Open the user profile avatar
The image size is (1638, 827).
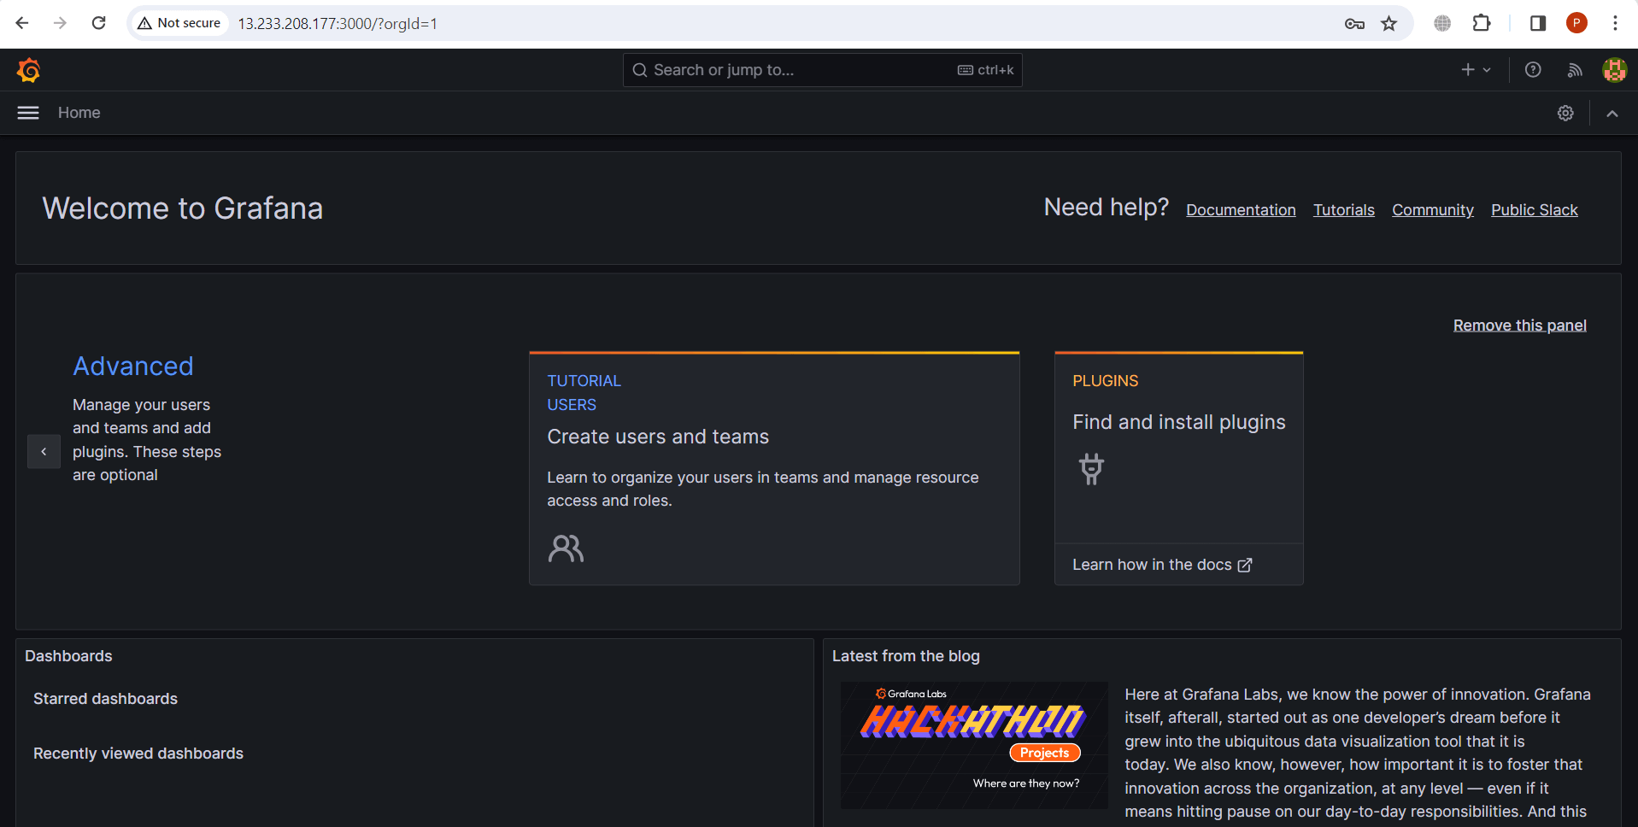(x=1614, y=70)
